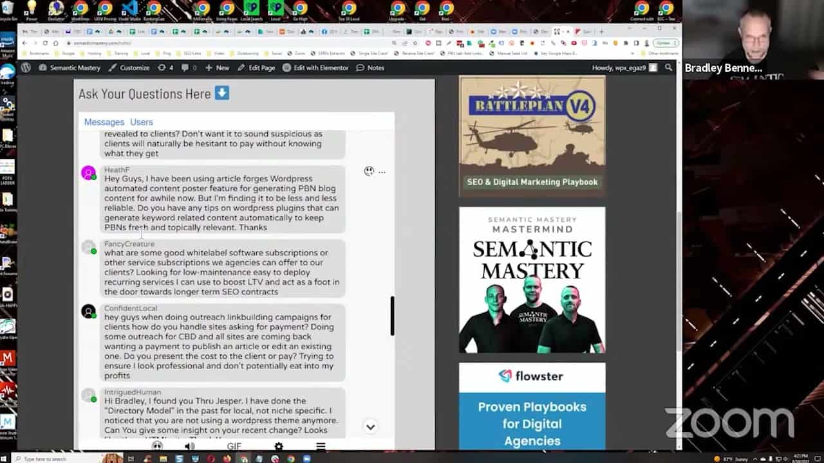Reload the page with refresh icon
The image size is (824, 463).
[x=45, y=43]
